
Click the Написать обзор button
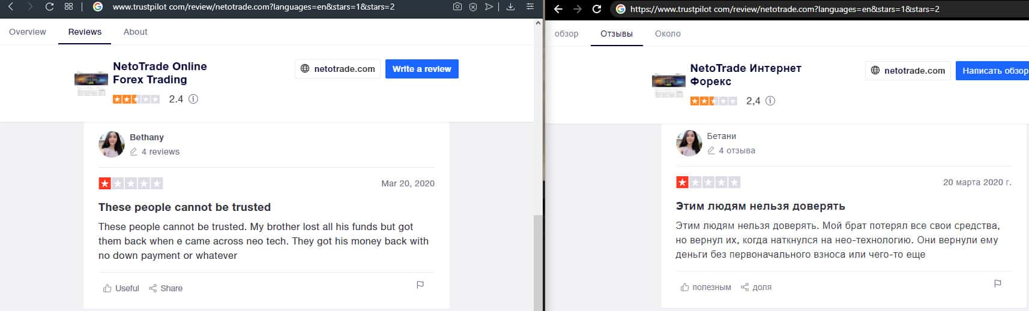pos(992,71)
